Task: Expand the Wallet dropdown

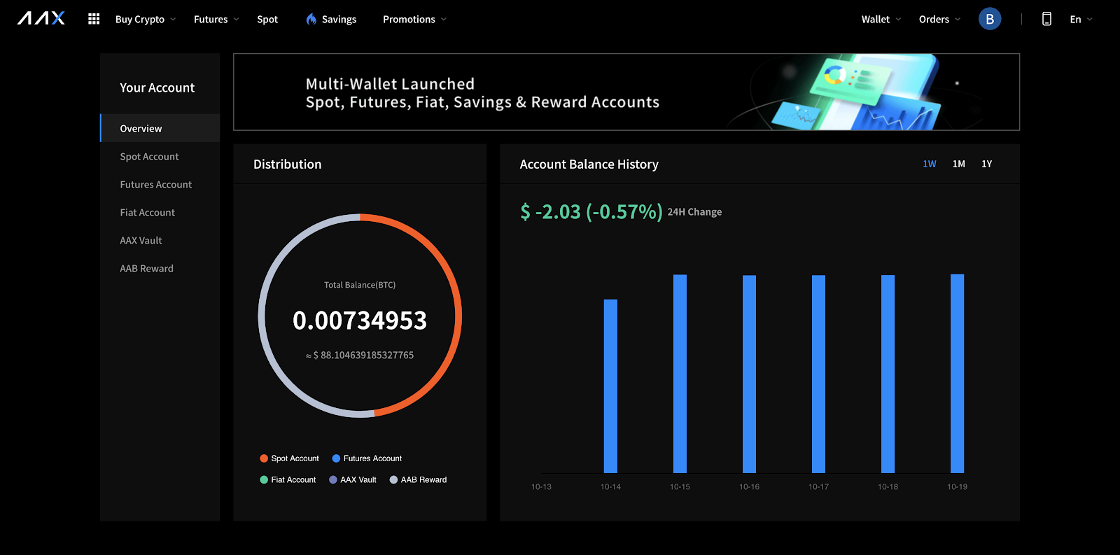Action: pyautogui.click(x=881, y=19)
